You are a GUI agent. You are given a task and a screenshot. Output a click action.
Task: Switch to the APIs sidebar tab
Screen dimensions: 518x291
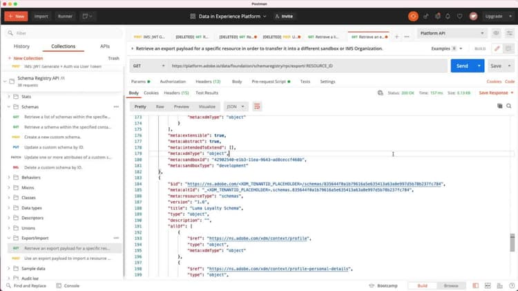pos(105,46)
